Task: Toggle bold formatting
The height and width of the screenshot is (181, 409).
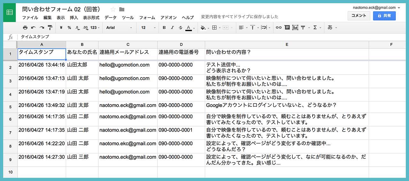Action: click(164, 28)
